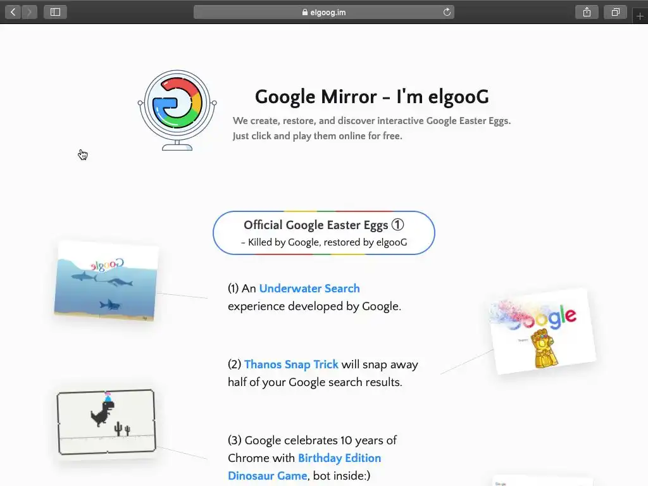This screenshot has width=648, height=486.
Task: Open the Thanos Snap Trick link
Action: 291,364
